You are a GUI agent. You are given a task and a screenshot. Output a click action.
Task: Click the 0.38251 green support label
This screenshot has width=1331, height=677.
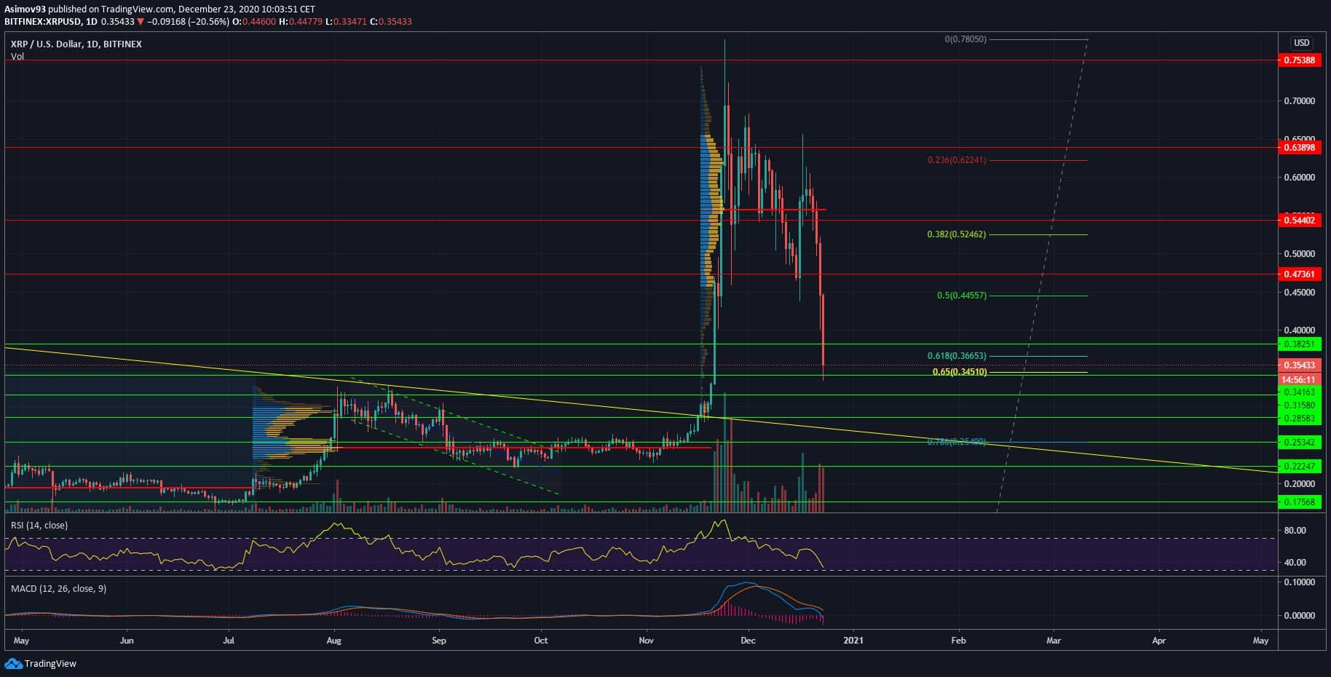(1300, 344)
